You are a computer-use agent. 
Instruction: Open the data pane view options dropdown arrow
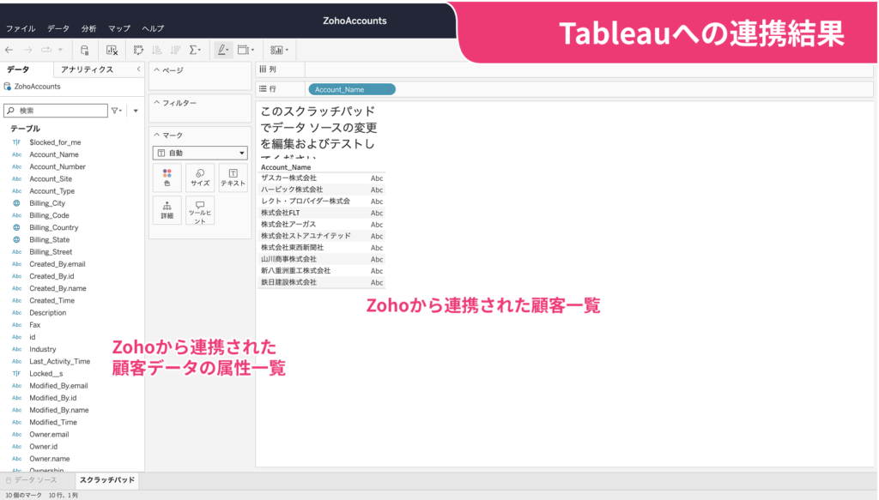[x=136, y=111]
